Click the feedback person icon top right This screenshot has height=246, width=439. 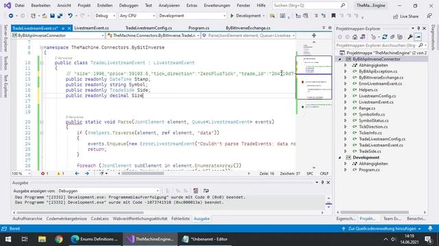[x=429, y=16]
